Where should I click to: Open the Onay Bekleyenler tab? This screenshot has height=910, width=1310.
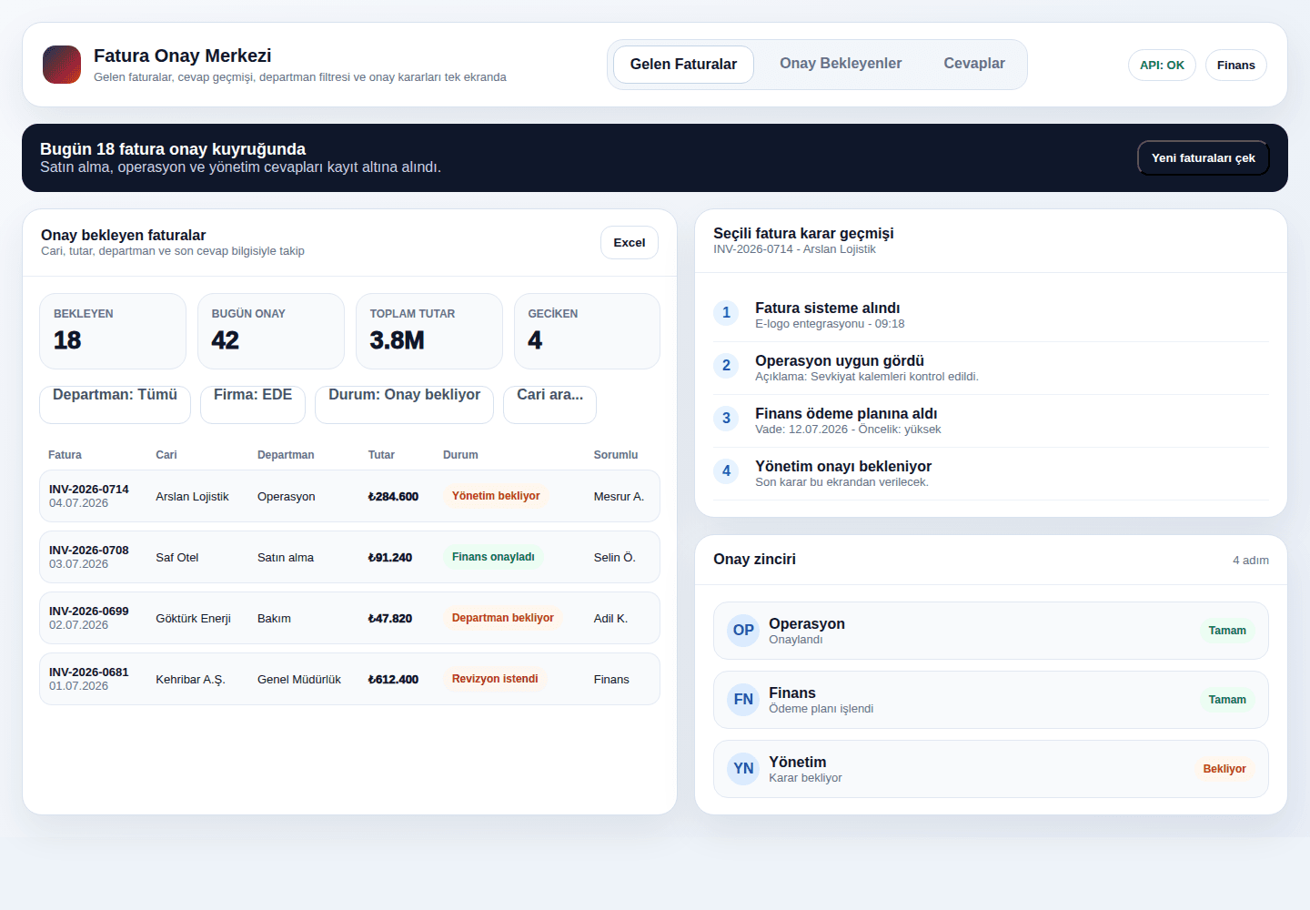(841, 64)
